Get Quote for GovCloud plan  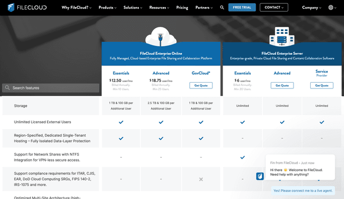[x=201, y=85]
